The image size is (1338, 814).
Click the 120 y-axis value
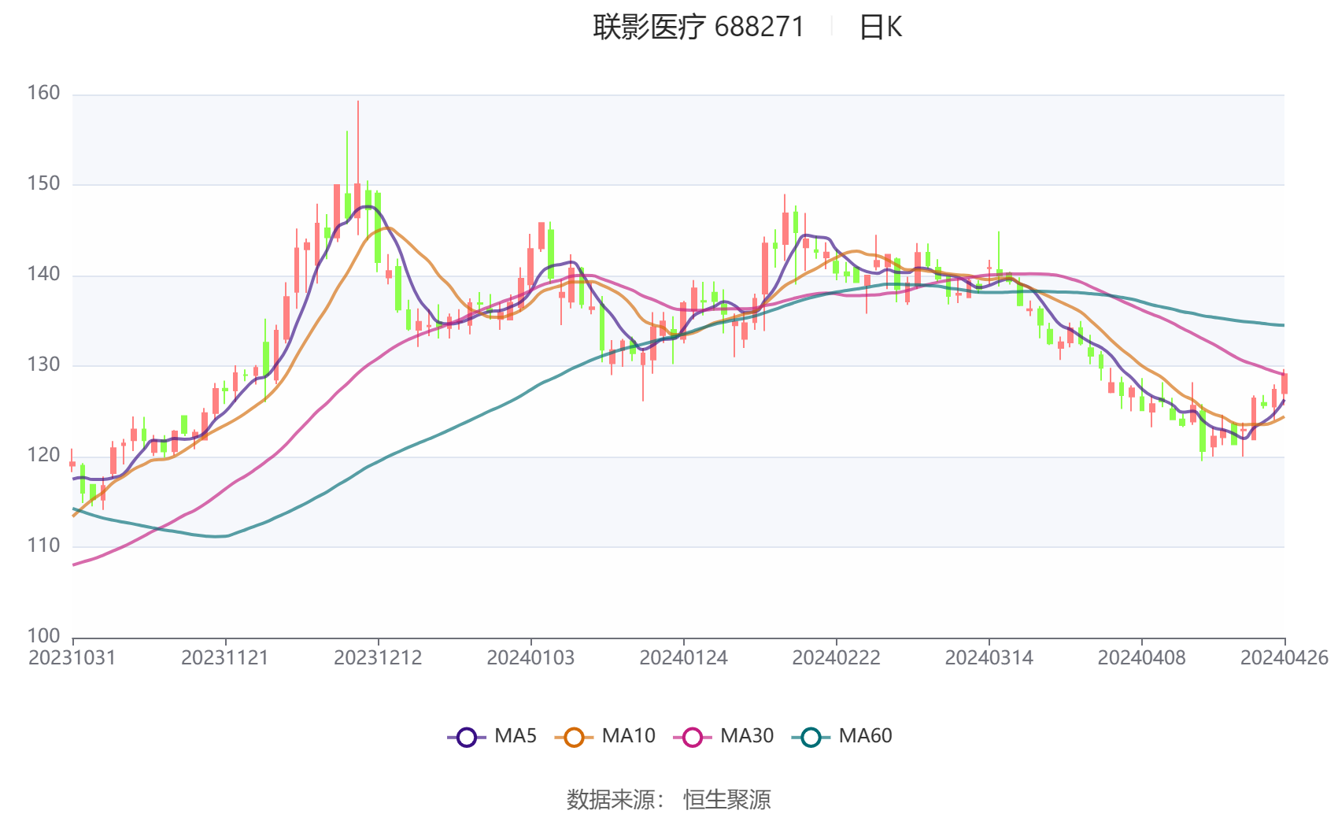[x=43, y=456]
